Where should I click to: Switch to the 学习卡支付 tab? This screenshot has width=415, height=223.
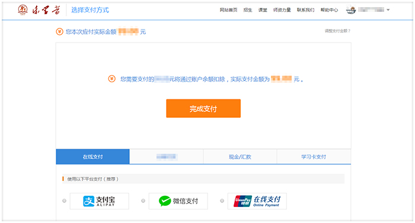(x=314, y=157)
